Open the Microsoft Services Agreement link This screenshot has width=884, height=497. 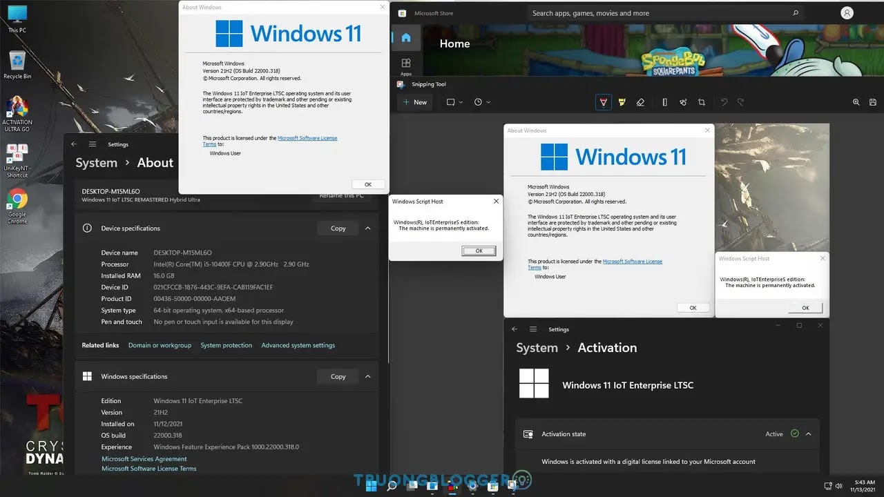pyautogui.click(x=144, y=459)
